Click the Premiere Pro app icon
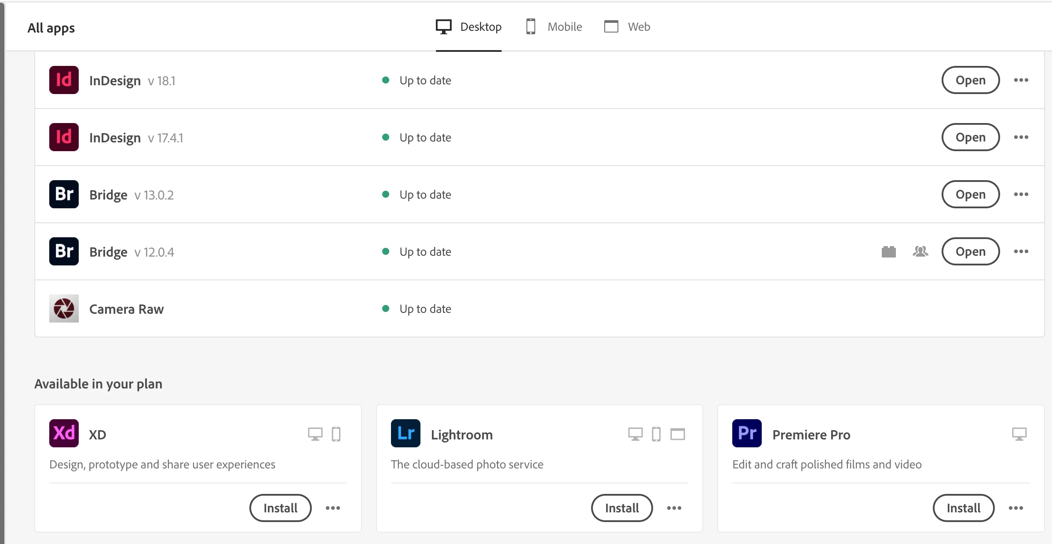 747,433
